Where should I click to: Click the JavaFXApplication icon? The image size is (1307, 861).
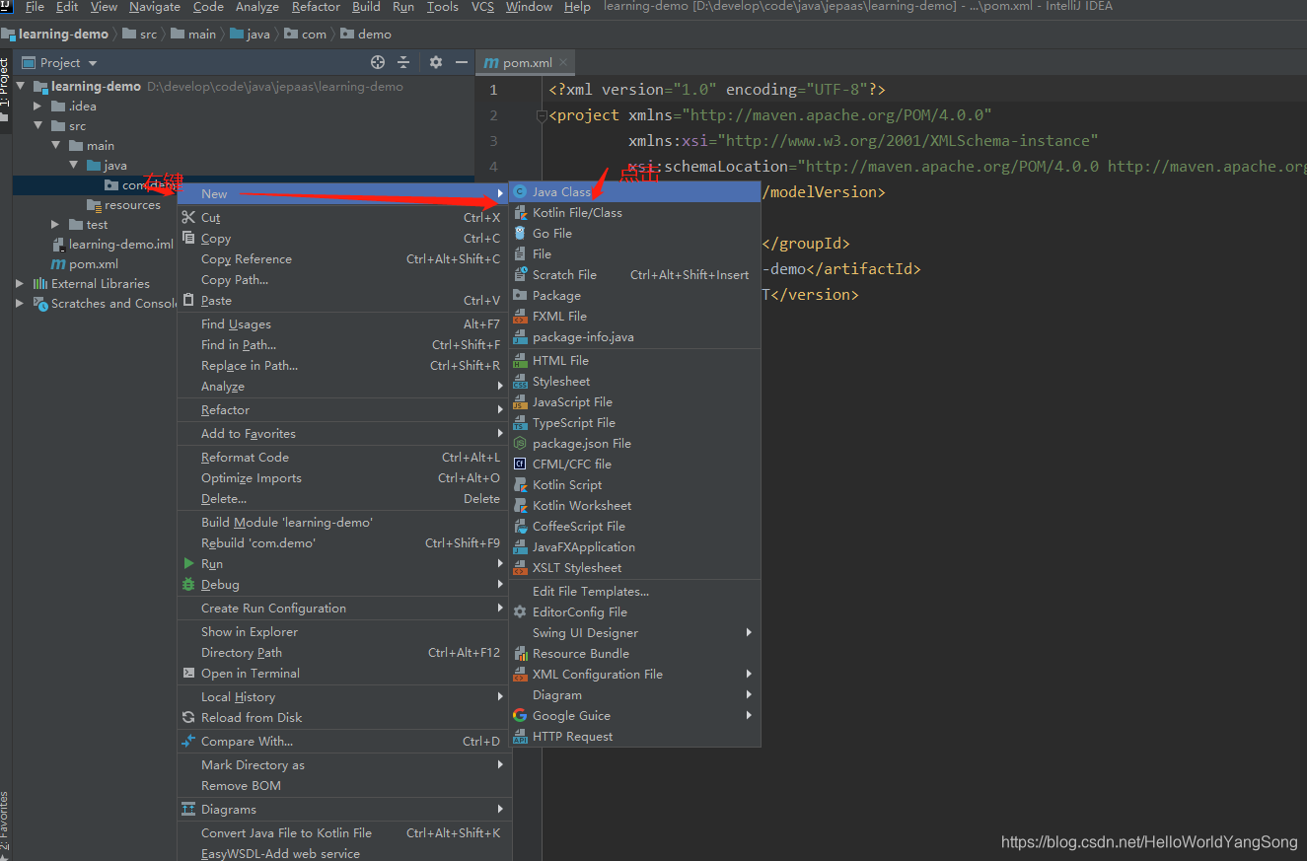(520, 546)
